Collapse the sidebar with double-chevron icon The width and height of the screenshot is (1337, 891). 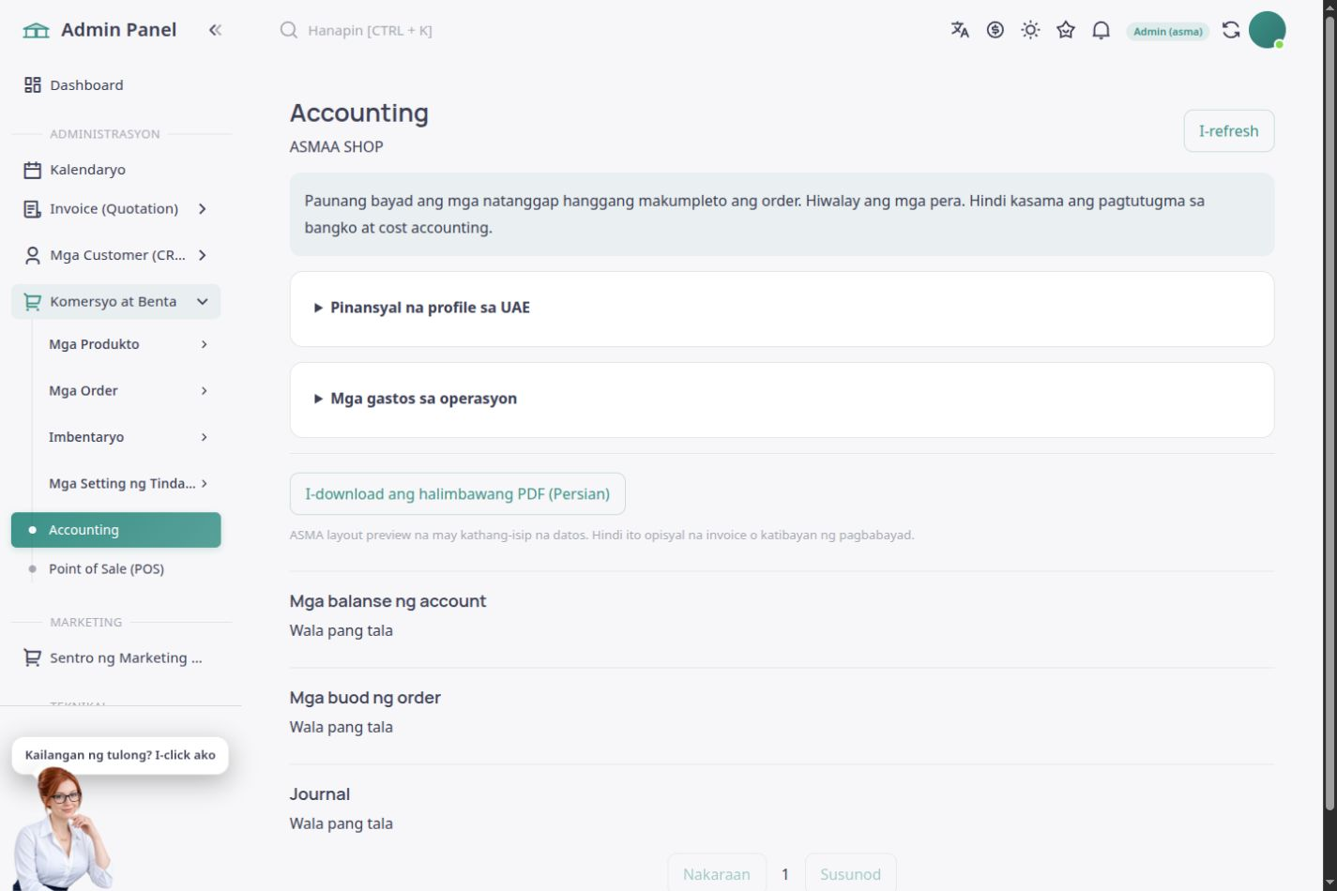pyautogui.click(x=215, y=30)
